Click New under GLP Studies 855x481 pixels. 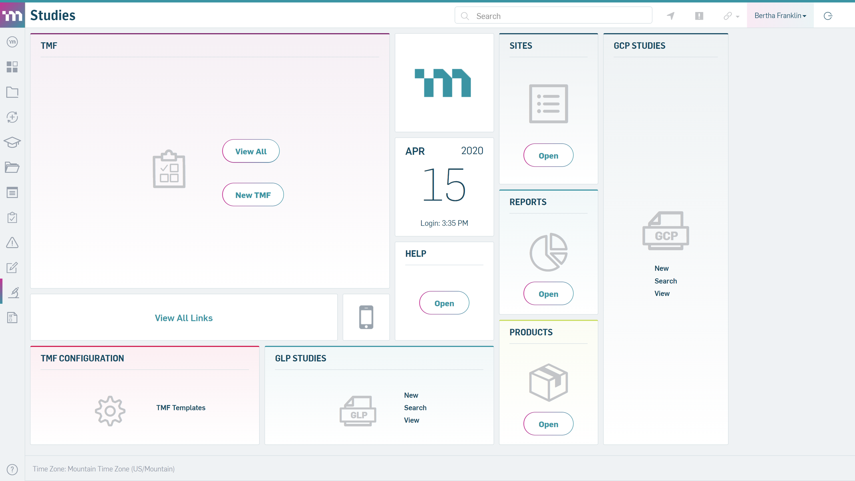click(411, 395)
